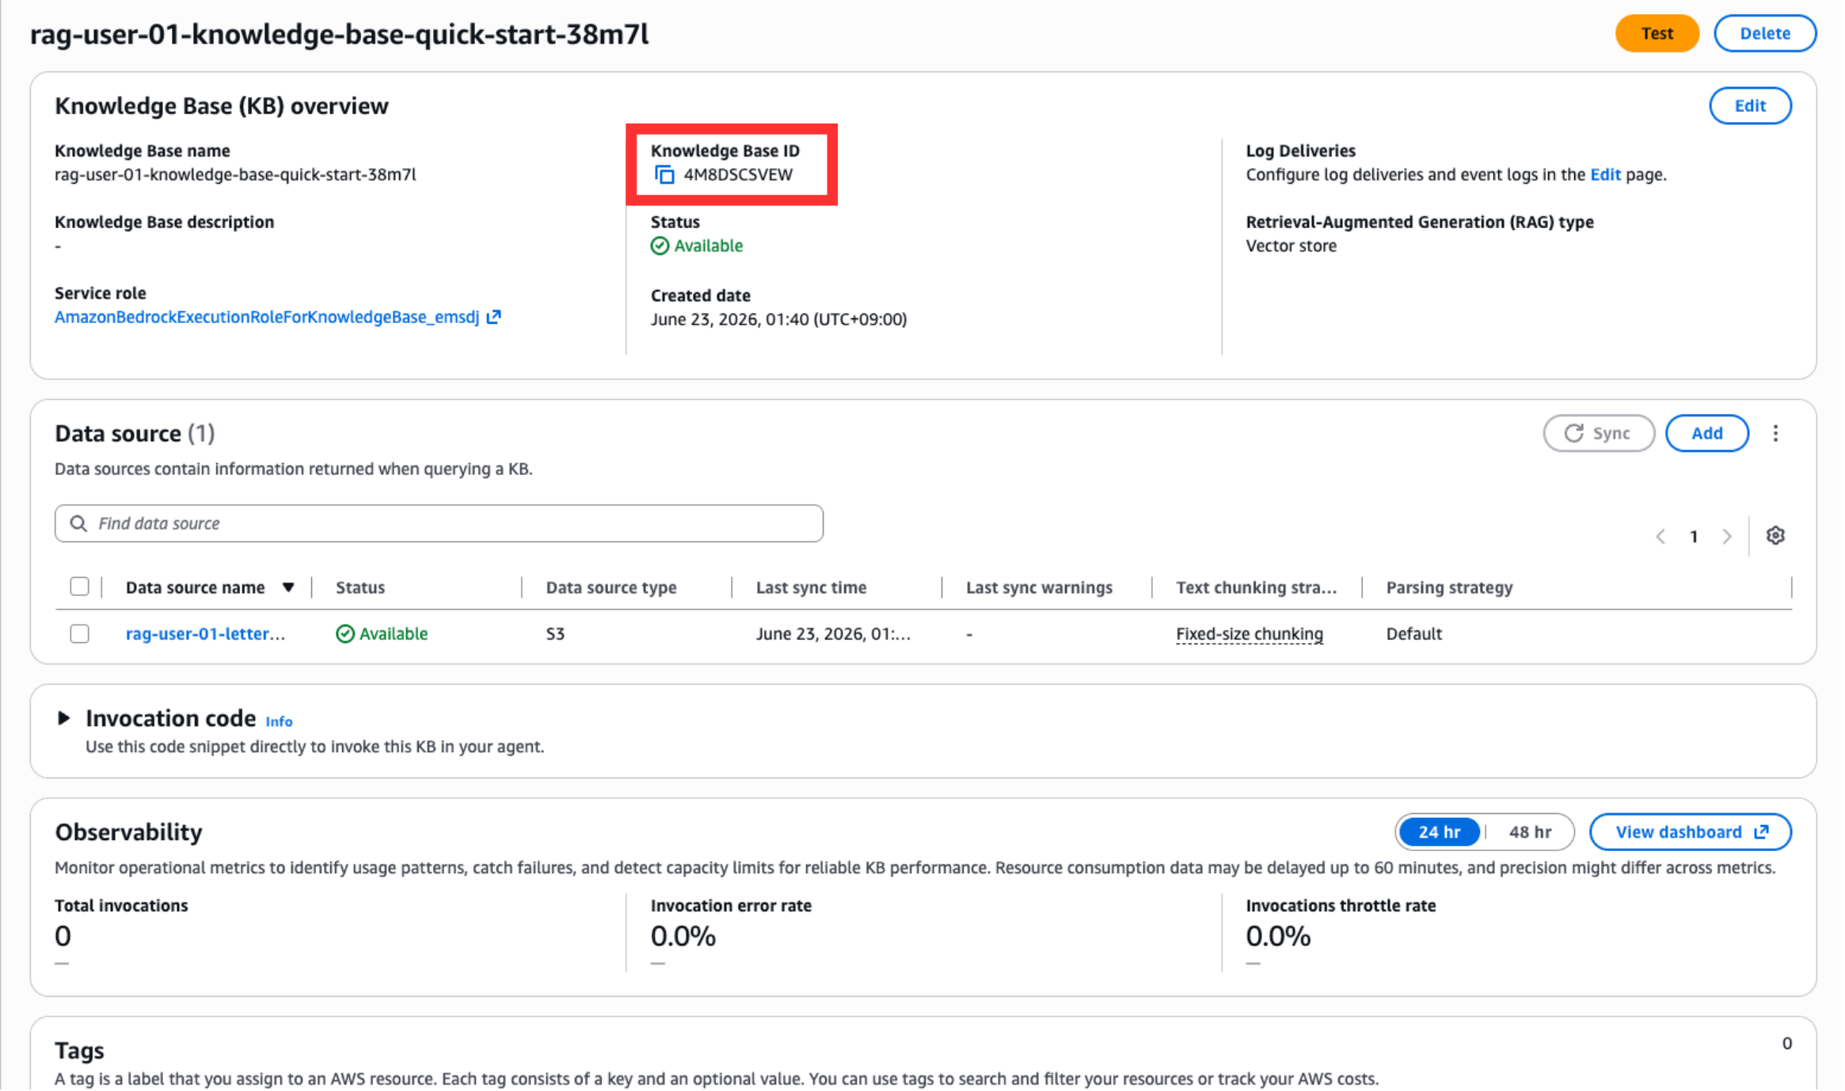Image resolution: width=1845 pixels, height=1091 pixels.
Task: Open the rag-user-01-letter data source link
Action: pyautogui.click(x=205, y=634)
